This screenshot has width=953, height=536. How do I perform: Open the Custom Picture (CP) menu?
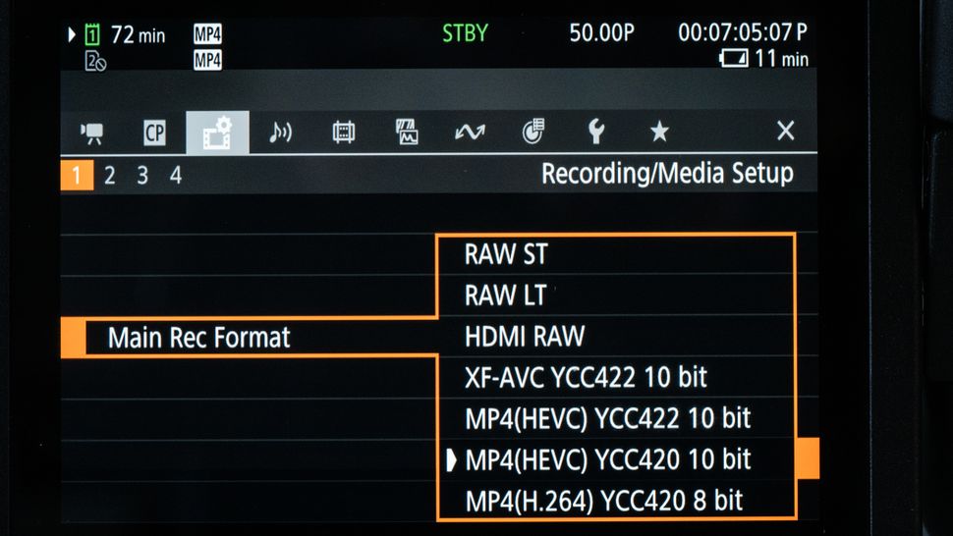pos(154,133)
